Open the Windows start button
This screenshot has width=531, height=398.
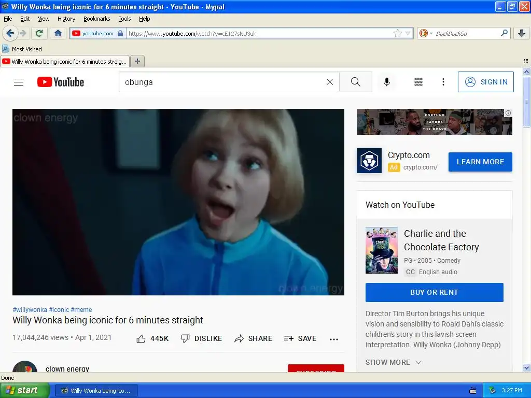coord(25,390)
